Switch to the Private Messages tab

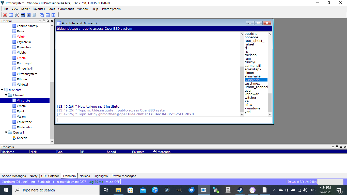tap(124, 176)
